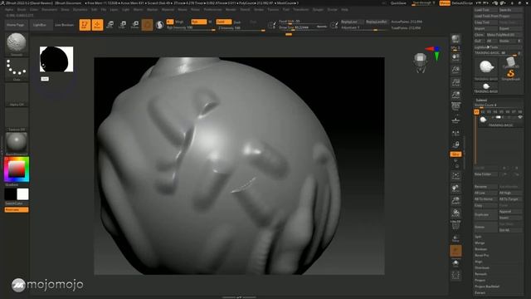Click the Sculptris Pro icon
The width and height of the screenshot is (531, 299).
pyautogui.click(x=159, y=25)
